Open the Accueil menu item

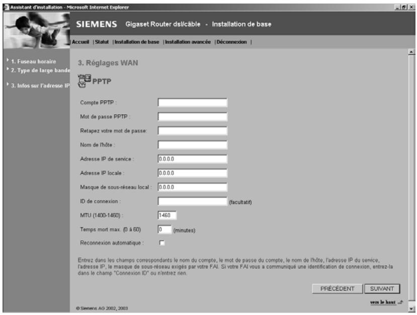(x=80, y=42)
